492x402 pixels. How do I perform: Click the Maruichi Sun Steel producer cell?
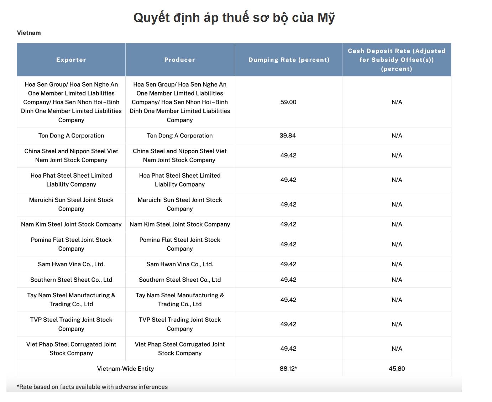point(179,204)
